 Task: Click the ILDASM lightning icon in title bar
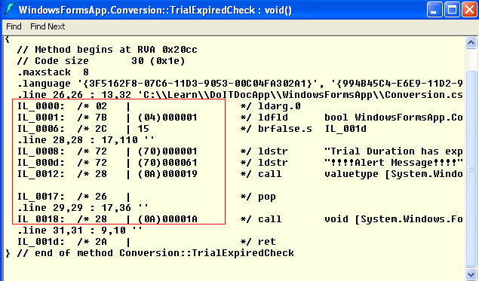[9, 10]
